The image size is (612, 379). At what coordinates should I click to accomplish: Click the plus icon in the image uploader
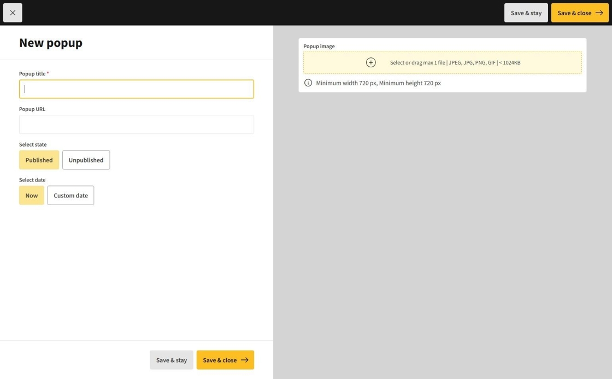coord(370,62)
